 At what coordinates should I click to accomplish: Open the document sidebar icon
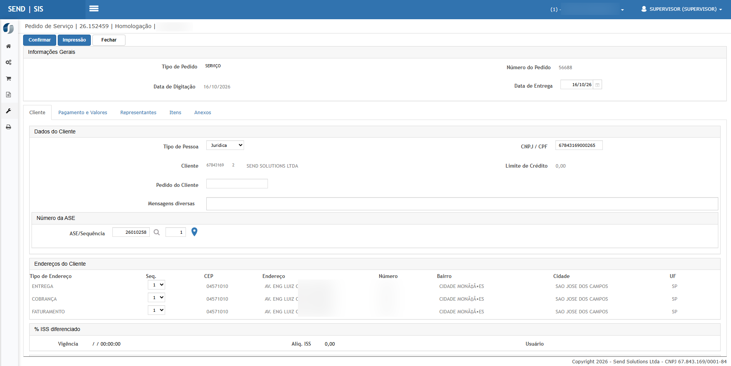coord(8,95)
